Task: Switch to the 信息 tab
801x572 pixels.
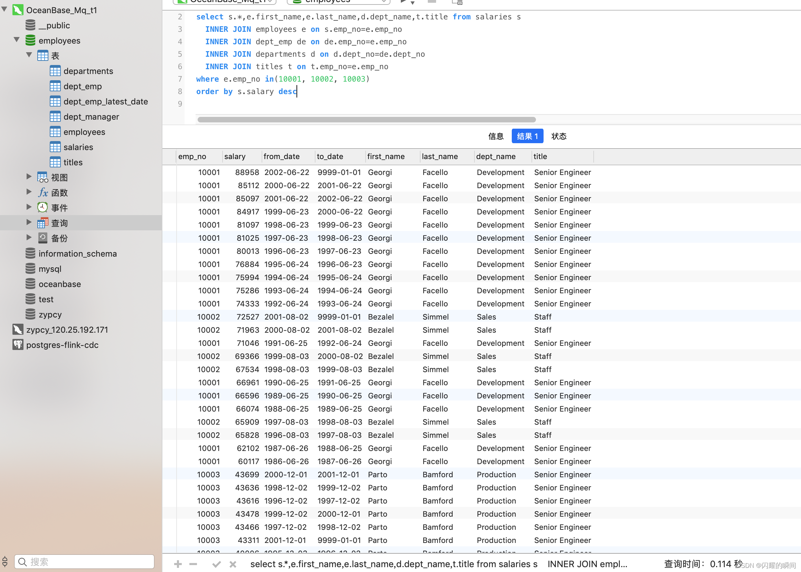Action: click(x=495, y=136)
